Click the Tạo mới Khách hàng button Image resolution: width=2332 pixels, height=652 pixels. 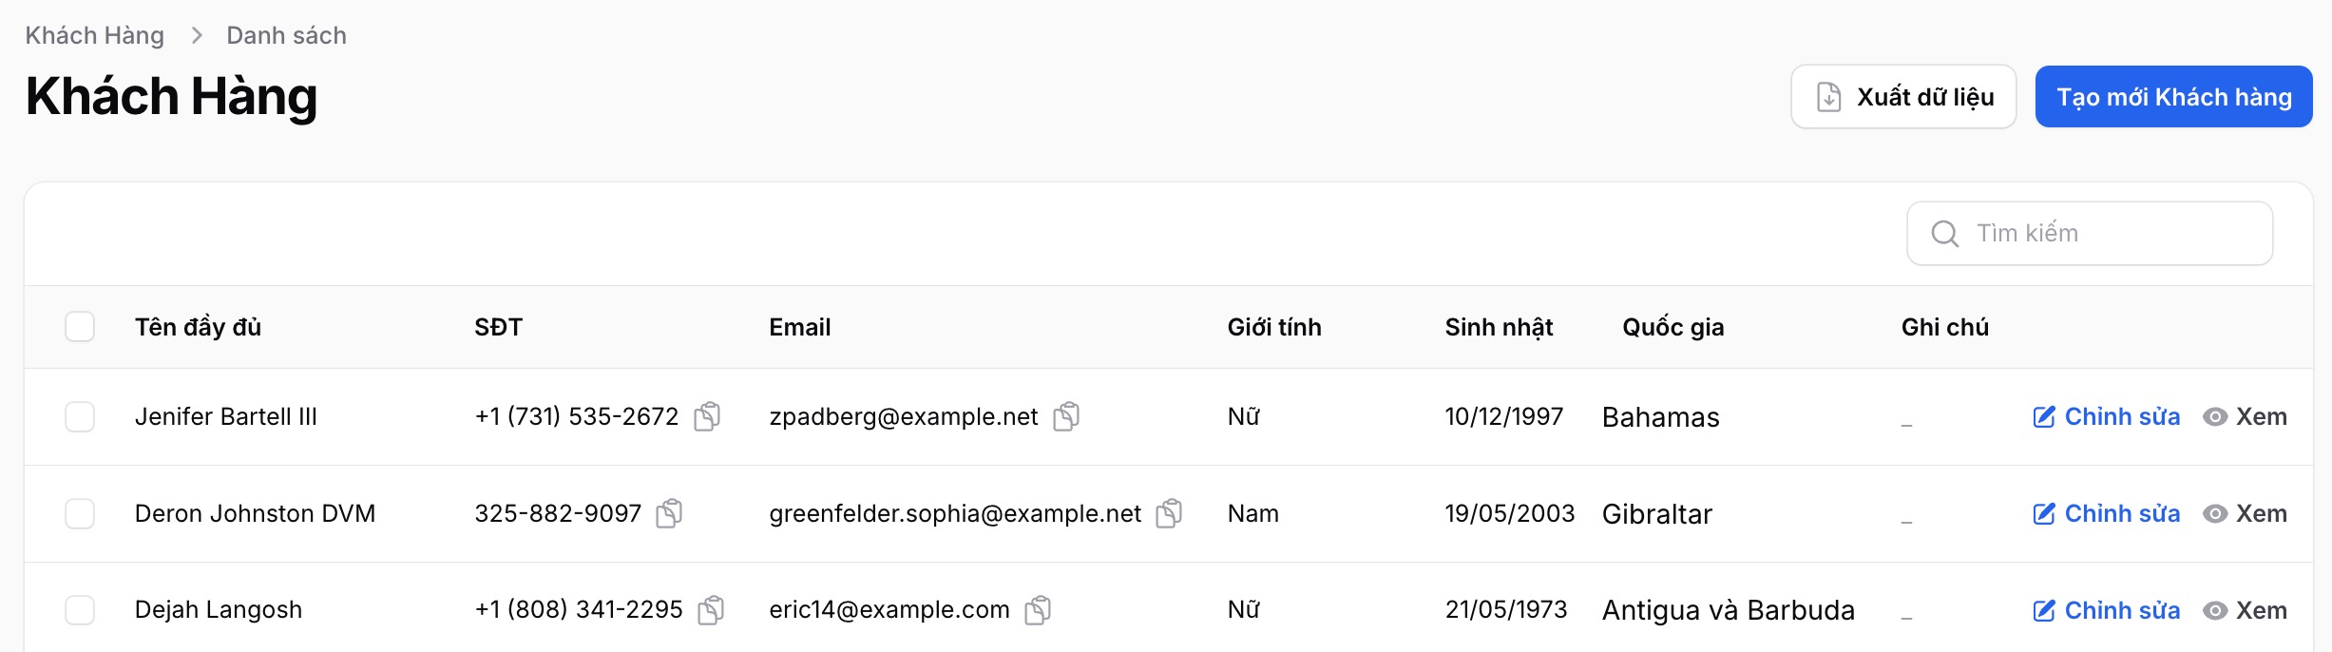click(2173, 97)
